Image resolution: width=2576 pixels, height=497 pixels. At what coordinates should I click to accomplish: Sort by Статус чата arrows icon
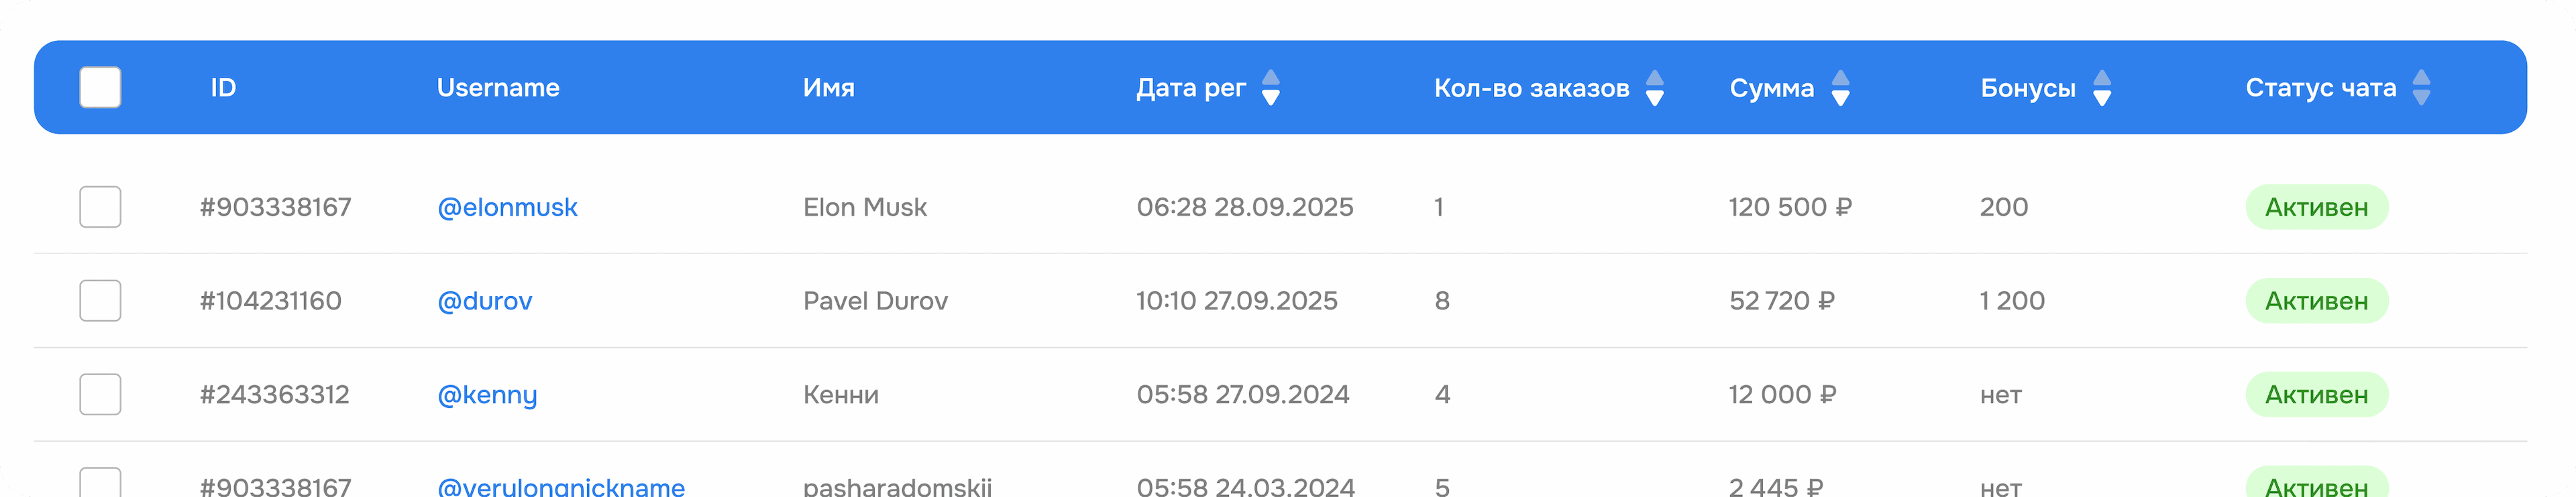[2421, 88]
